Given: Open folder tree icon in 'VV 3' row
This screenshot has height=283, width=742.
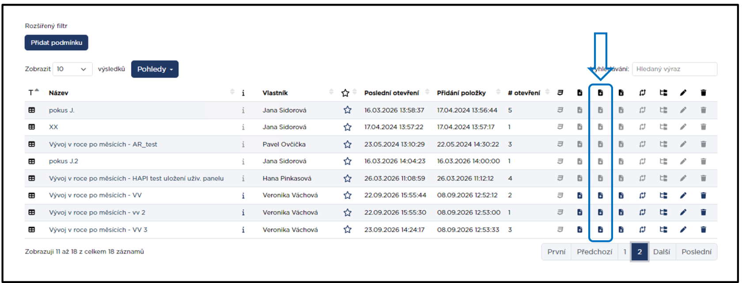Looking at the screenshot, I should [x=663, y=230].
